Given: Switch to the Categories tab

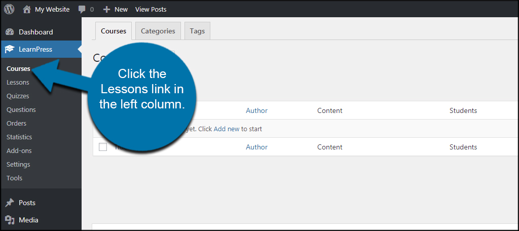Looking at the screenshot, I should 158,31.
